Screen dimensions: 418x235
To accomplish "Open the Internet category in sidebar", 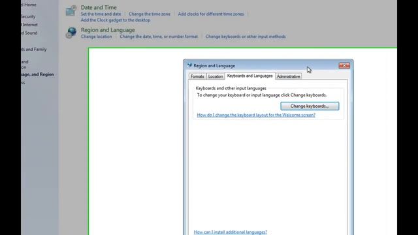I will pyautogui.click(x=29, y=25).
